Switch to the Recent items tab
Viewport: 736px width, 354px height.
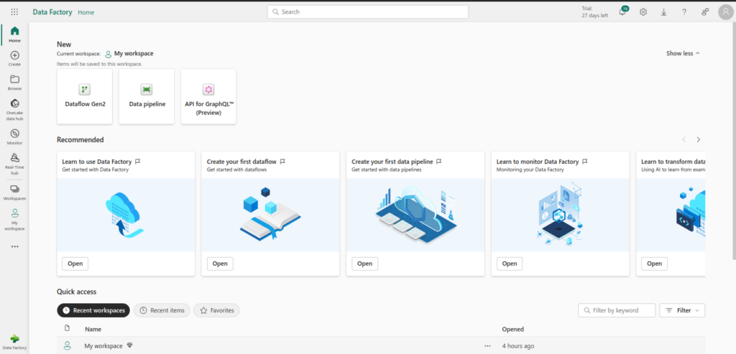pos(162,310)
